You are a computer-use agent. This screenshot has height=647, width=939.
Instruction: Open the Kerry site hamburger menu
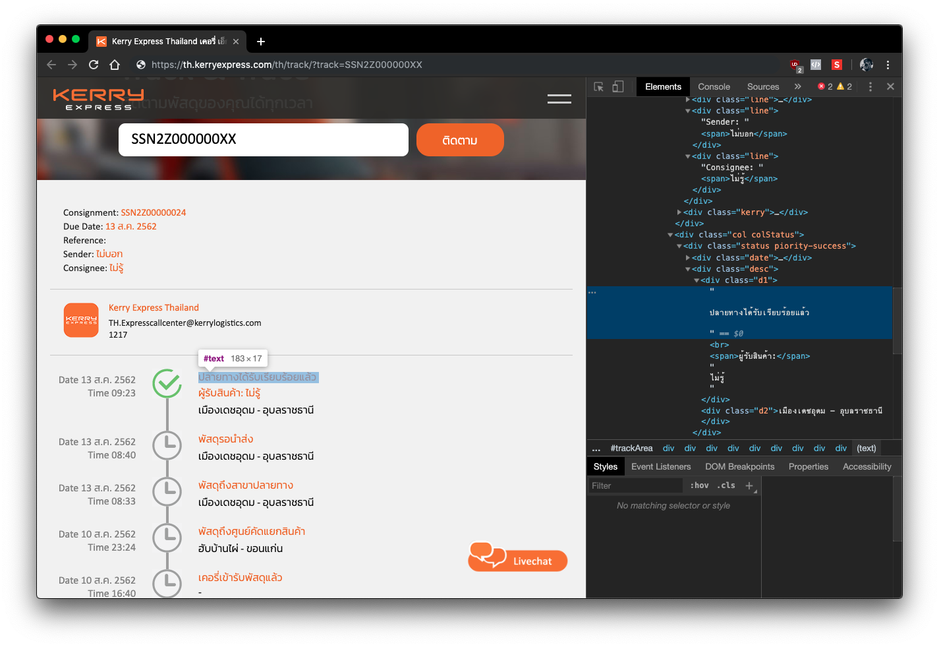(559, 99)
